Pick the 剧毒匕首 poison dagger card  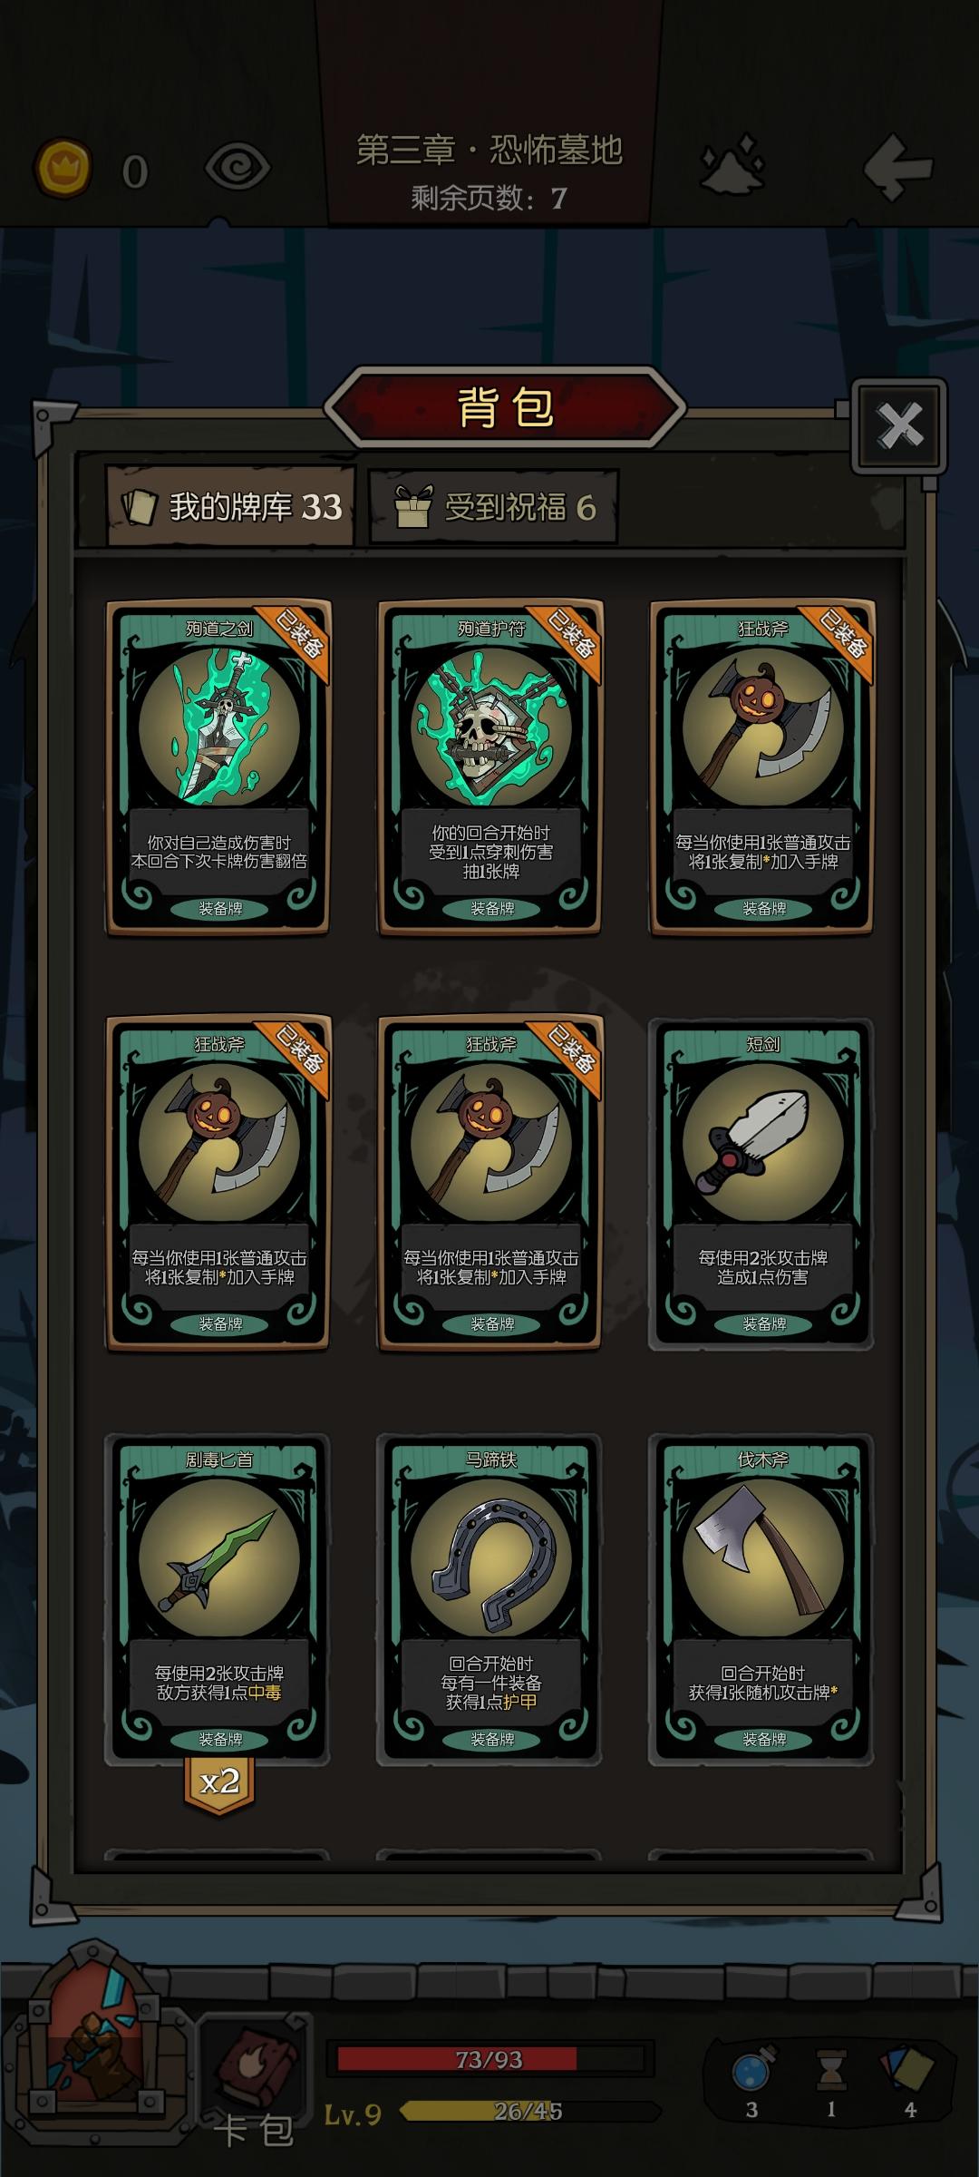(x=218, y=1598)
